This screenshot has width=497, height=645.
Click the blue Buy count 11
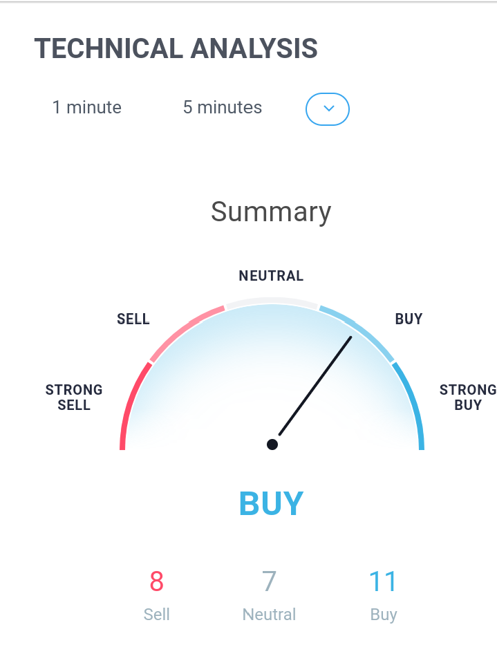(383, 581)
